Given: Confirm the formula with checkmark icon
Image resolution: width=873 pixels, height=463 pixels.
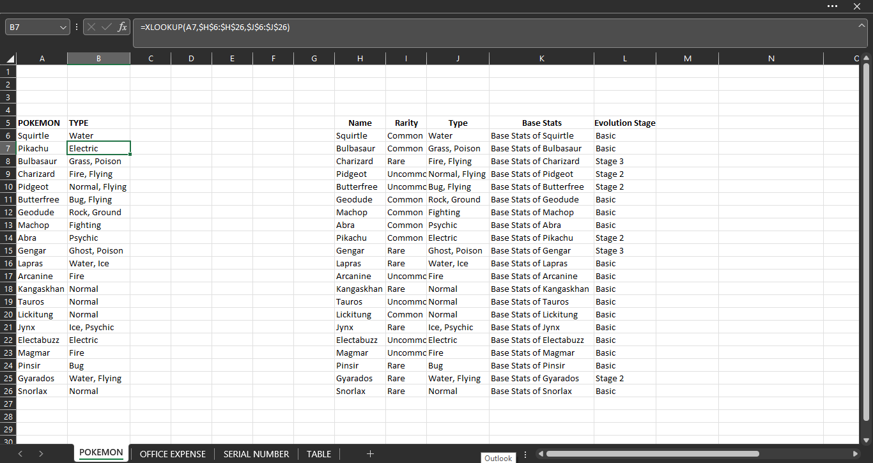Looking at the screenshot, I should click(x=107, y=27).
